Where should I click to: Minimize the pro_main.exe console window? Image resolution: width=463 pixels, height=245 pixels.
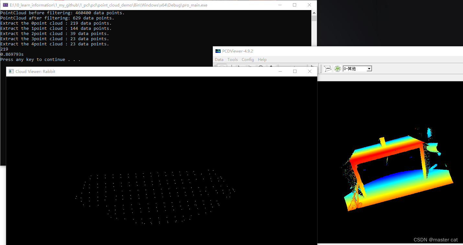click(x=279, y=5)
